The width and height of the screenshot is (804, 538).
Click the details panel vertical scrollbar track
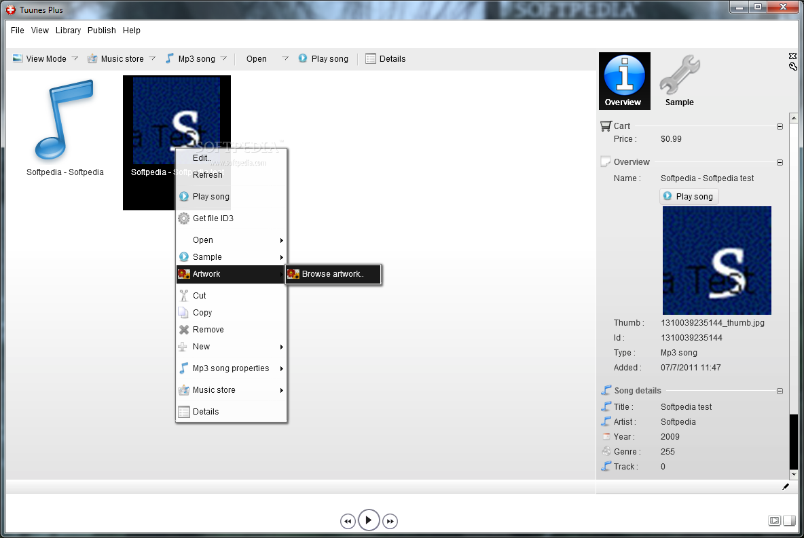[794, 296]
